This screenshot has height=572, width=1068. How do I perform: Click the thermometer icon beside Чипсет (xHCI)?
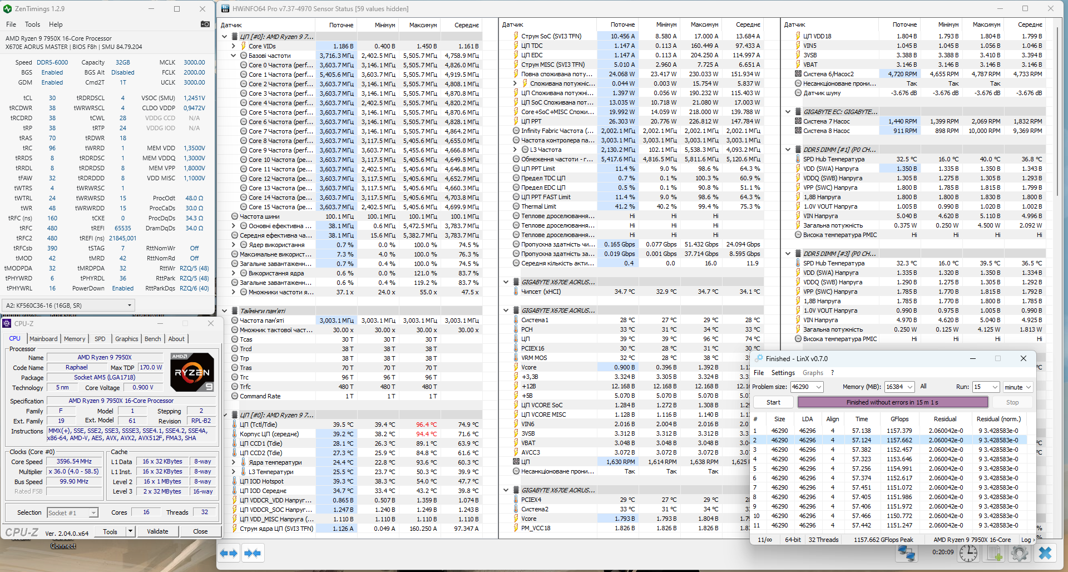pyautogui.click(x=516, y=292)
